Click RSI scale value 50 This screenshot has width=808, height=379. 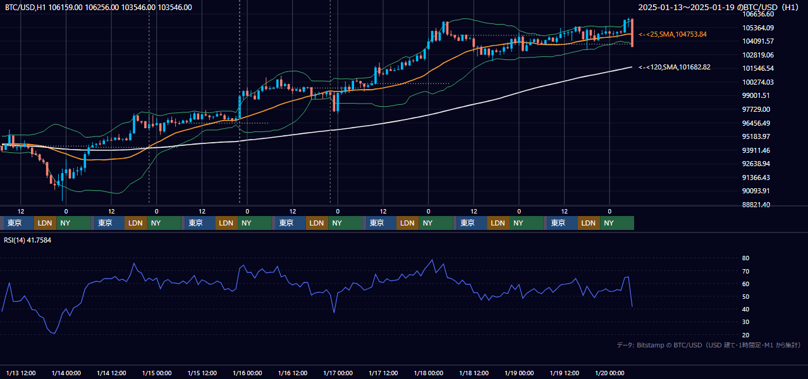[x=745, y=296]
